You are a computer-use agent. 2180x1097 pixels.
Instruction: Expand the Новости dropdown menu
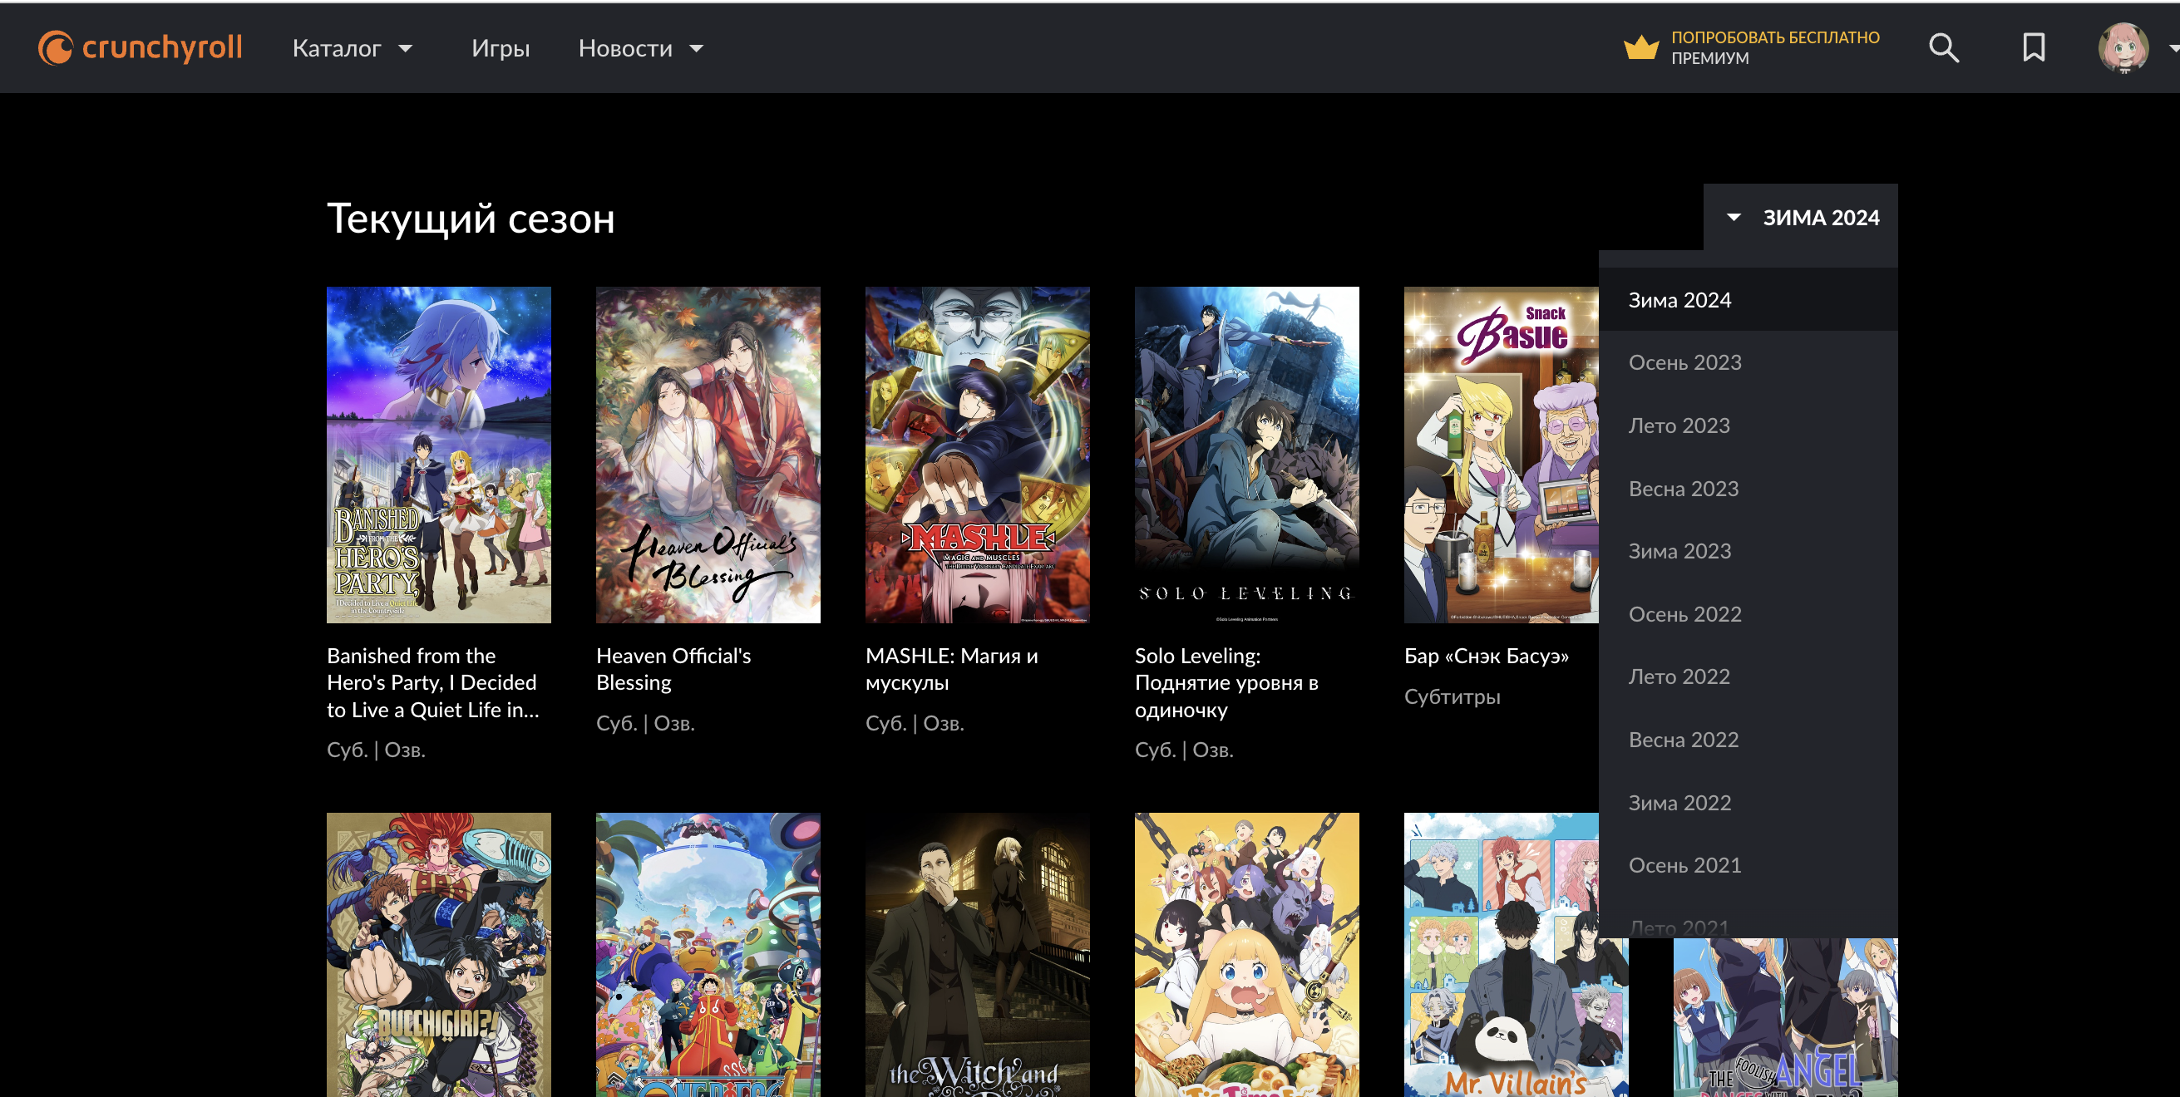[x=641, y=48]
